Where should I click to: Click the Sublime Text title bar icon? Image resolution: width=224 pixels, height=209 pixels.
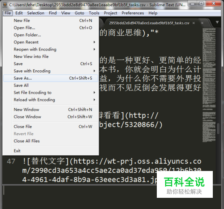[x=5, y=5]
